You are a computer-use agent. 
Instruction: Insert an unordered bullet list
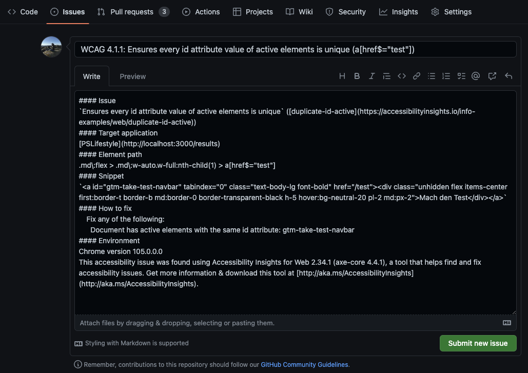point(432,76)
